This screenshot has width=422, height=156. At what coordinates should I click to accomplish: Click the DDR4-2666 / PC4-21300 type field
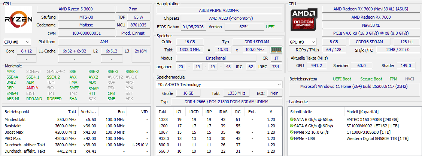click(x=227, y=102)
